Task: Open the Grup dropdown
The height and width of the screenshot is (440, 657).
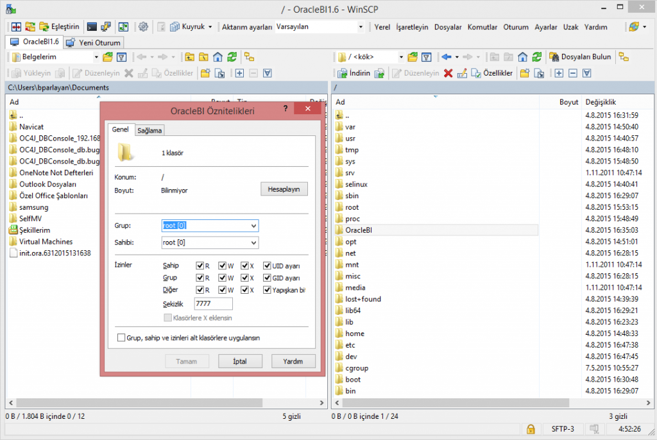Action: (253, 226)
